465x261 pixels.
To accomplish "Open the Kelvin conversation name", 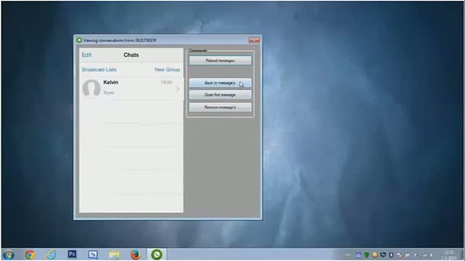I will [x=110, y=82].
